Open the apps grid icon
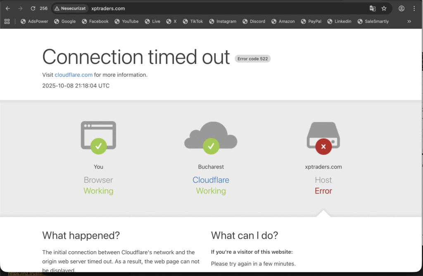Image resolution: width=423 pixels, height=276 pixels. coord(7,21)
